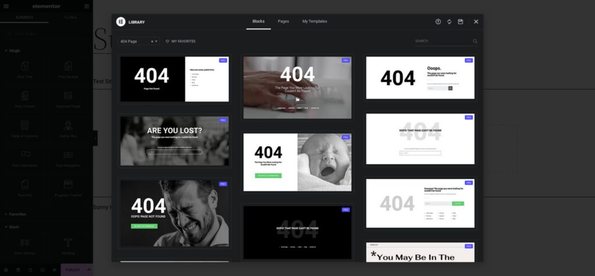The width and height of the screenshot is (595, 276).
Task: Open the My Templates tab
Action: [314, 21]
